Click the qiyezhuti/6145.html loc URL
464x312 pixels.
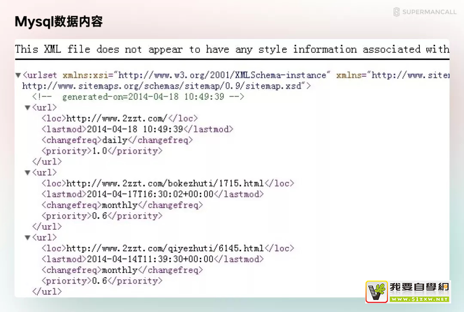click(x=165, y=249)
